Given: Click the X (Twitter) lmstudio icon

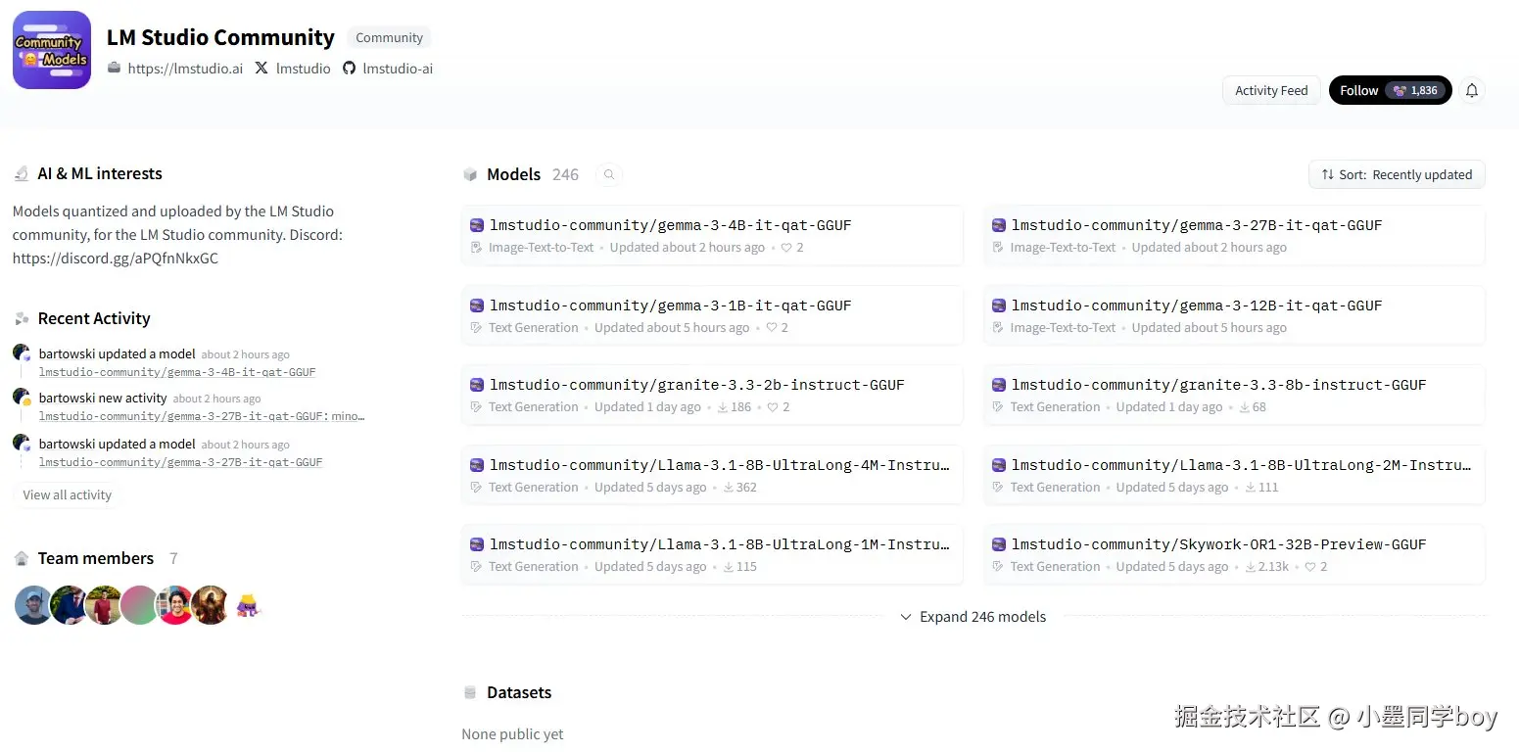Looking at the screenshot, I should click(261, 69).
